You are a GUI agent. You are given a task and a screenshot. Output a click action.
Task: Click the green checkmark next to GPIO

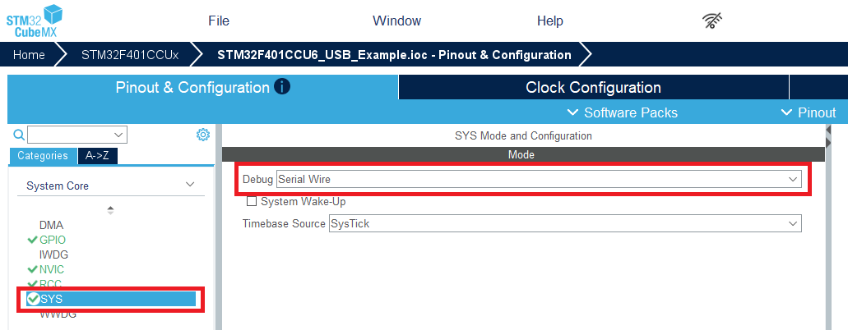coord(32,240)
